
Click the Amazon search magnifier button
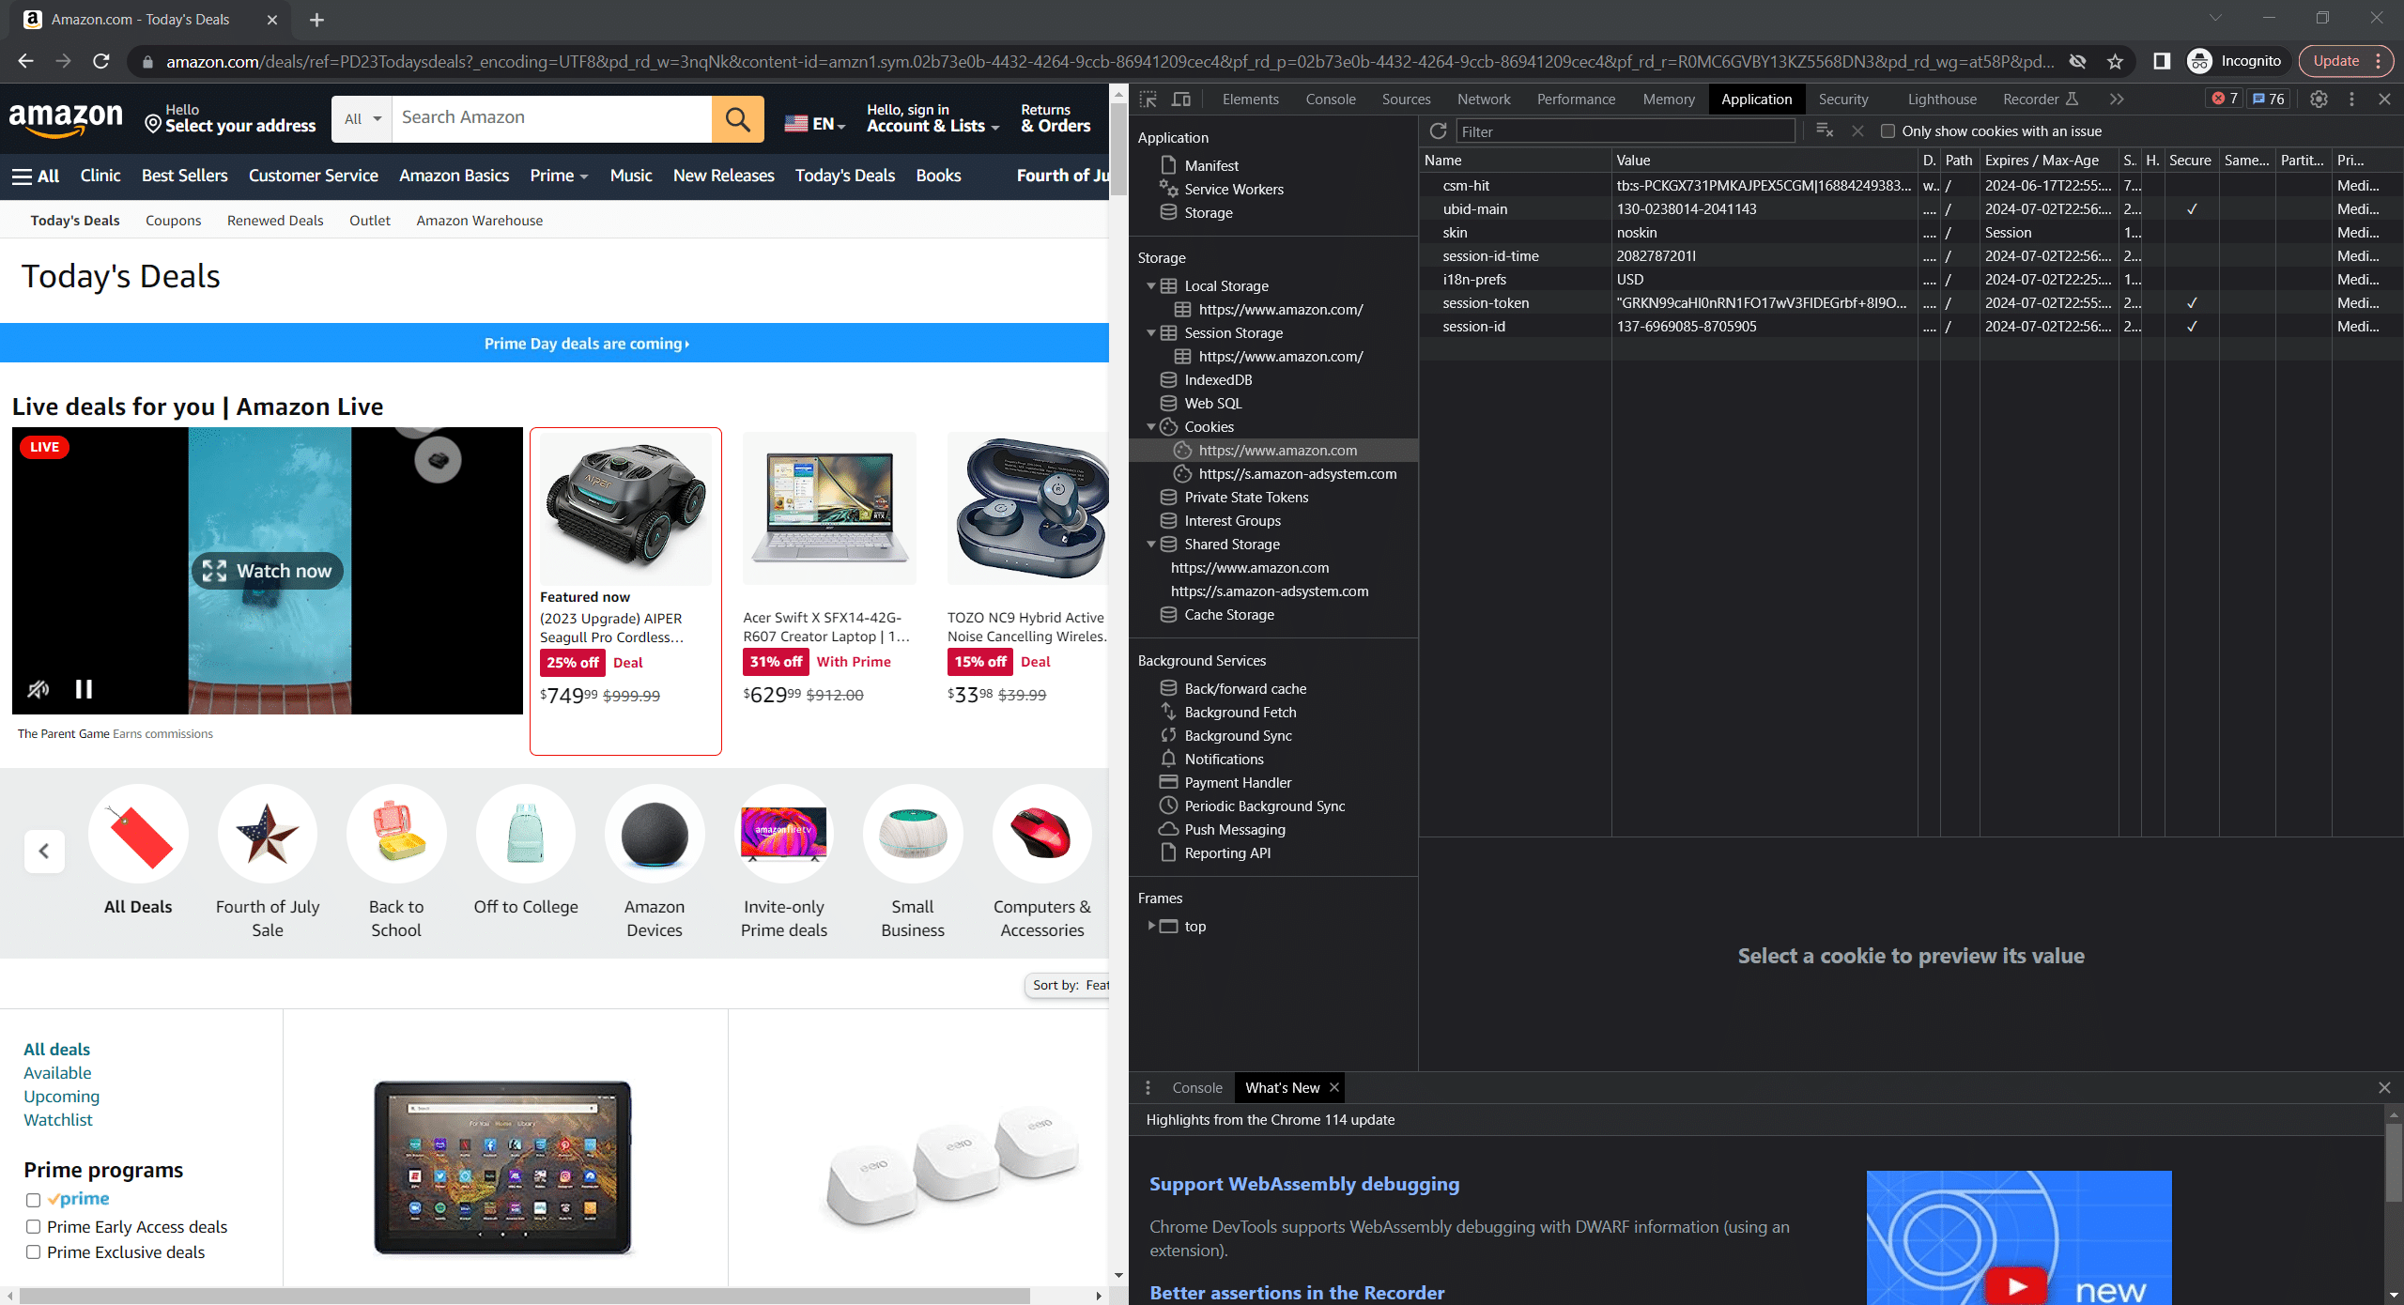[737, 119]
